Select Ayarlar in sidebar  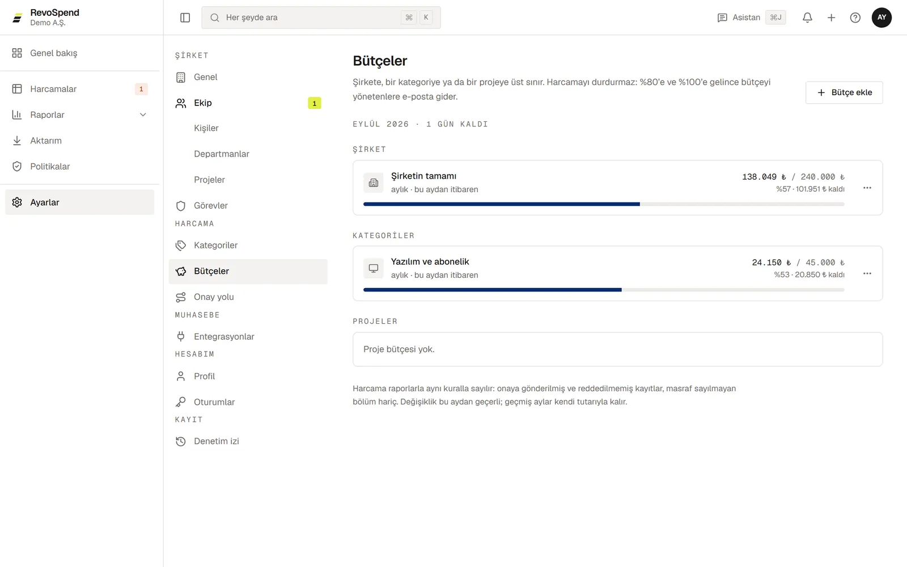pos(79,202)
